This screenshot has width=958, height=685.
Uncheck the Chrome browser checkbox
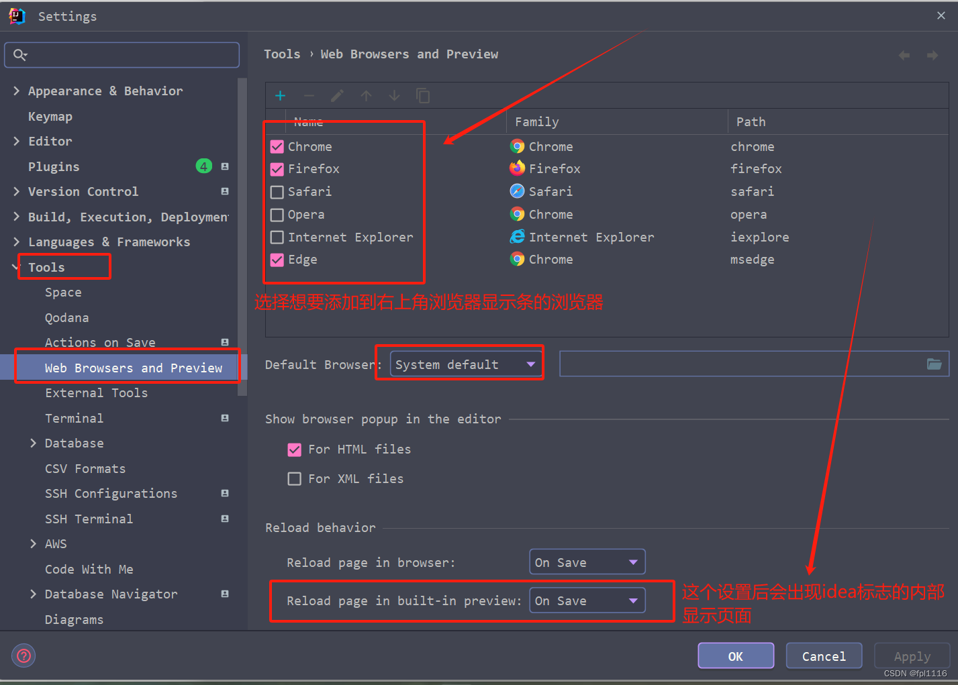click(277, 147)
